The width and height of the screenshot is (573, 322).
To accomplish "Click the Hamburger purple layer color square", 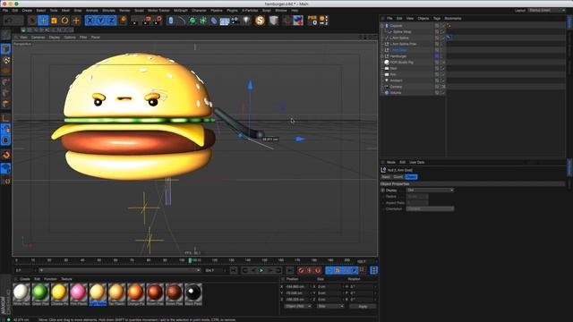I will tap(437, 56).
